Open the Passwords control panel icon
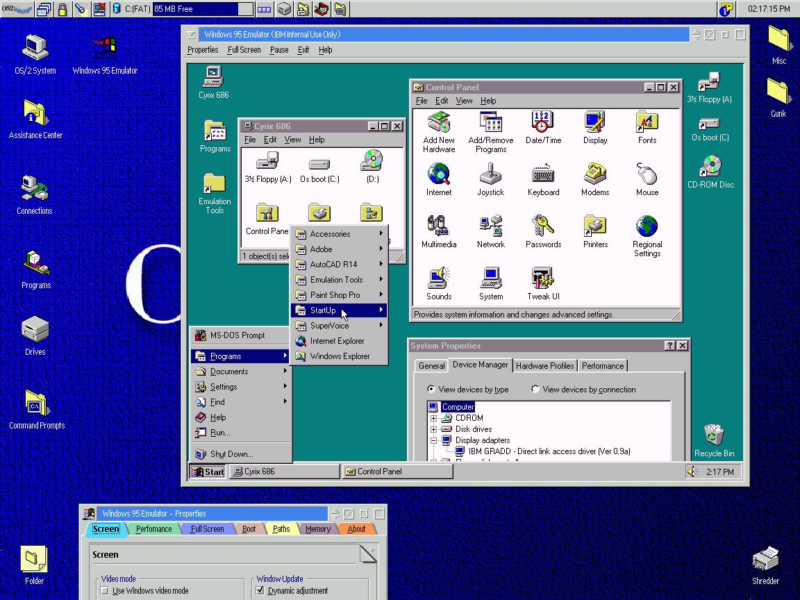Screen dimensions: 800x600 click(543, 231)
